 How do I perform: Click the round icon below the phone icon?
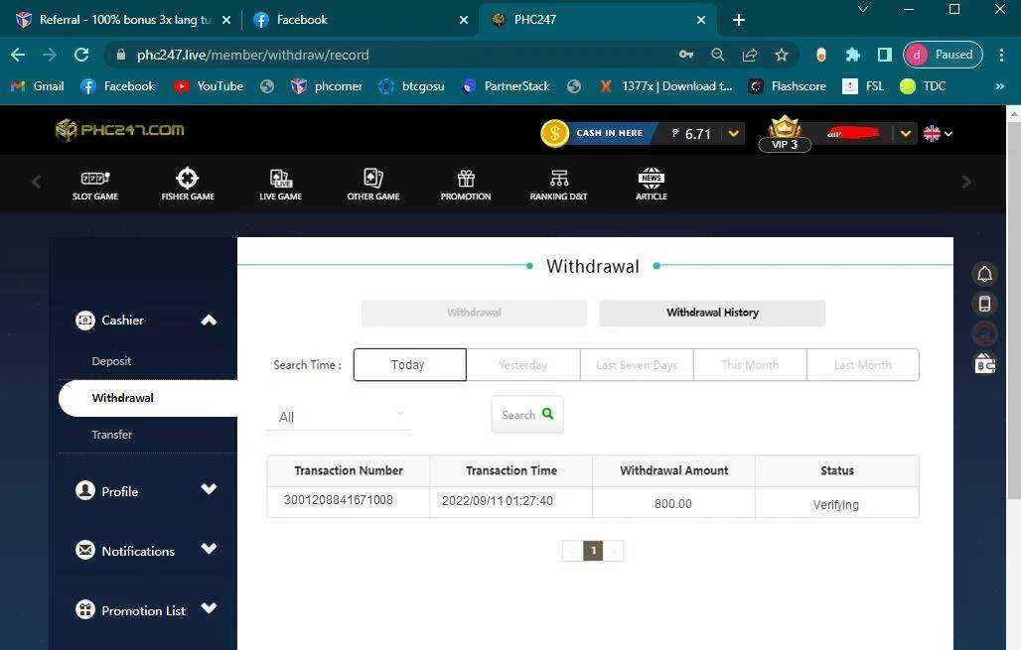[x=984, y=333]
